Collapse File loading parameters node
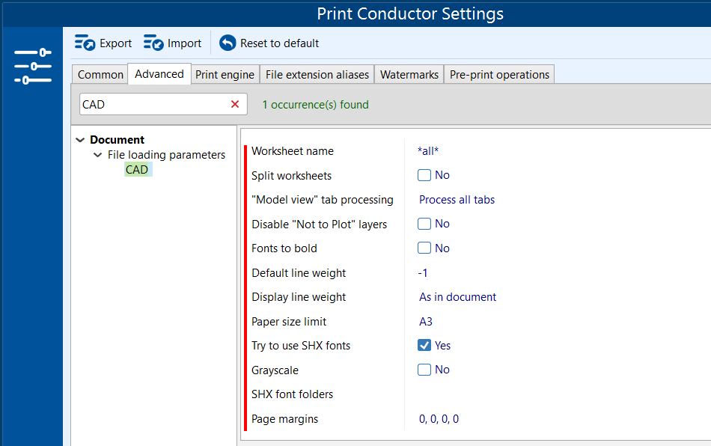Image resolution: width=711 pixels, height=446 pixels. coord(97,155)
